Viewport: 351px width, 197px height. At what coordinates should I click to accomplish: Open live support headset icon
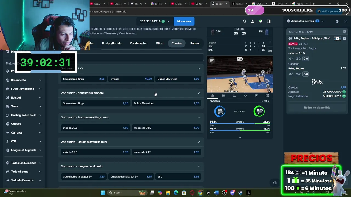point(275,183)
